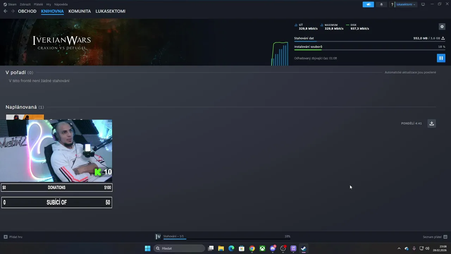
Task: Open the LUKASEKTOMI profile tab
Action: 110,11
